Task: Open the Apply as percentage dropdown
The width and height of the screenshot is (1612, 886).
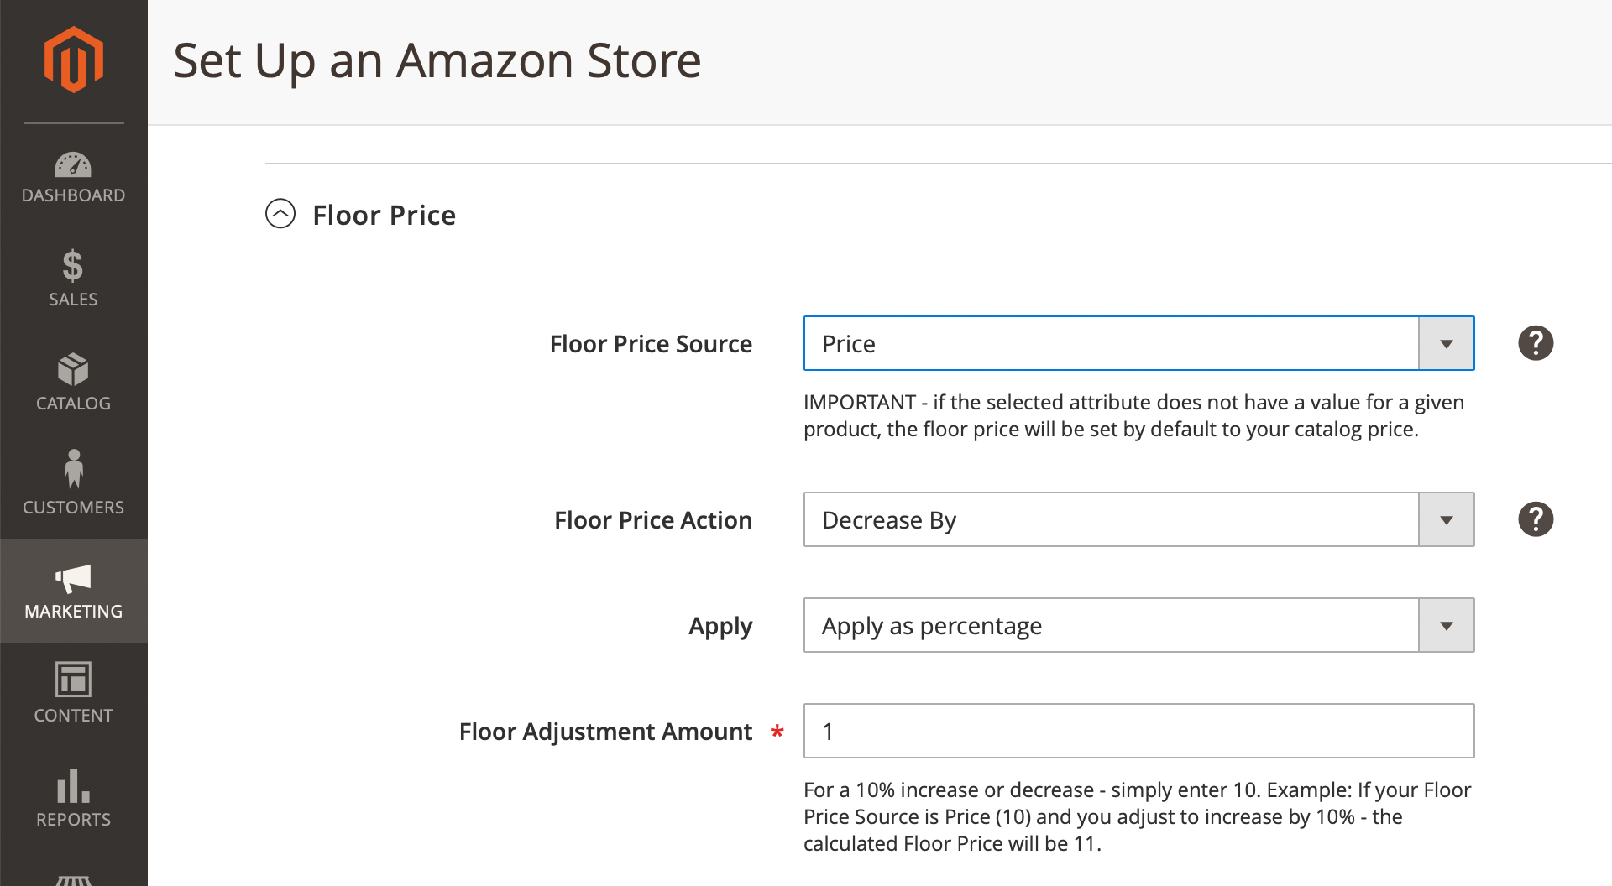Action: tap(1138, 625)
